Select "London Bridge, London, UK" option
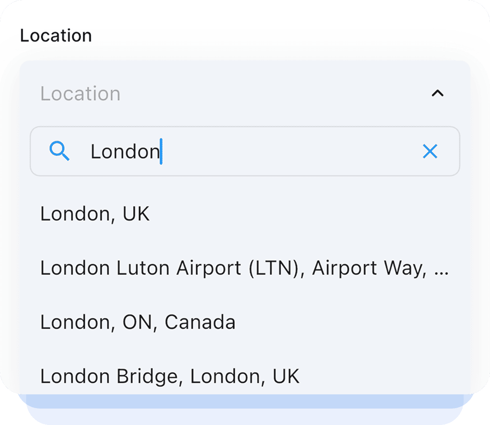Screen dimensions: 490x425 pyautogui.click(x=170, y=376)
